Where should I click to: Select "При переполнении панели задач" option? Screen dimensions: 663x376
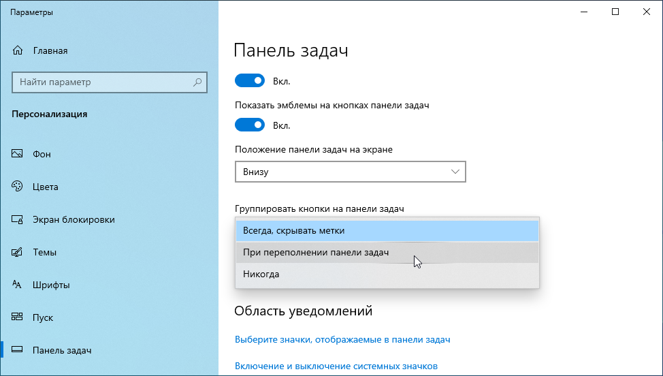tap(387, 252)
